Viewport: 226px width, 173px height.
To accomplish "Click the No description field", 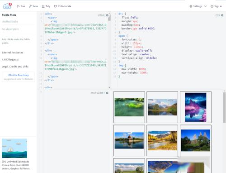I will (x=18, y=29).
